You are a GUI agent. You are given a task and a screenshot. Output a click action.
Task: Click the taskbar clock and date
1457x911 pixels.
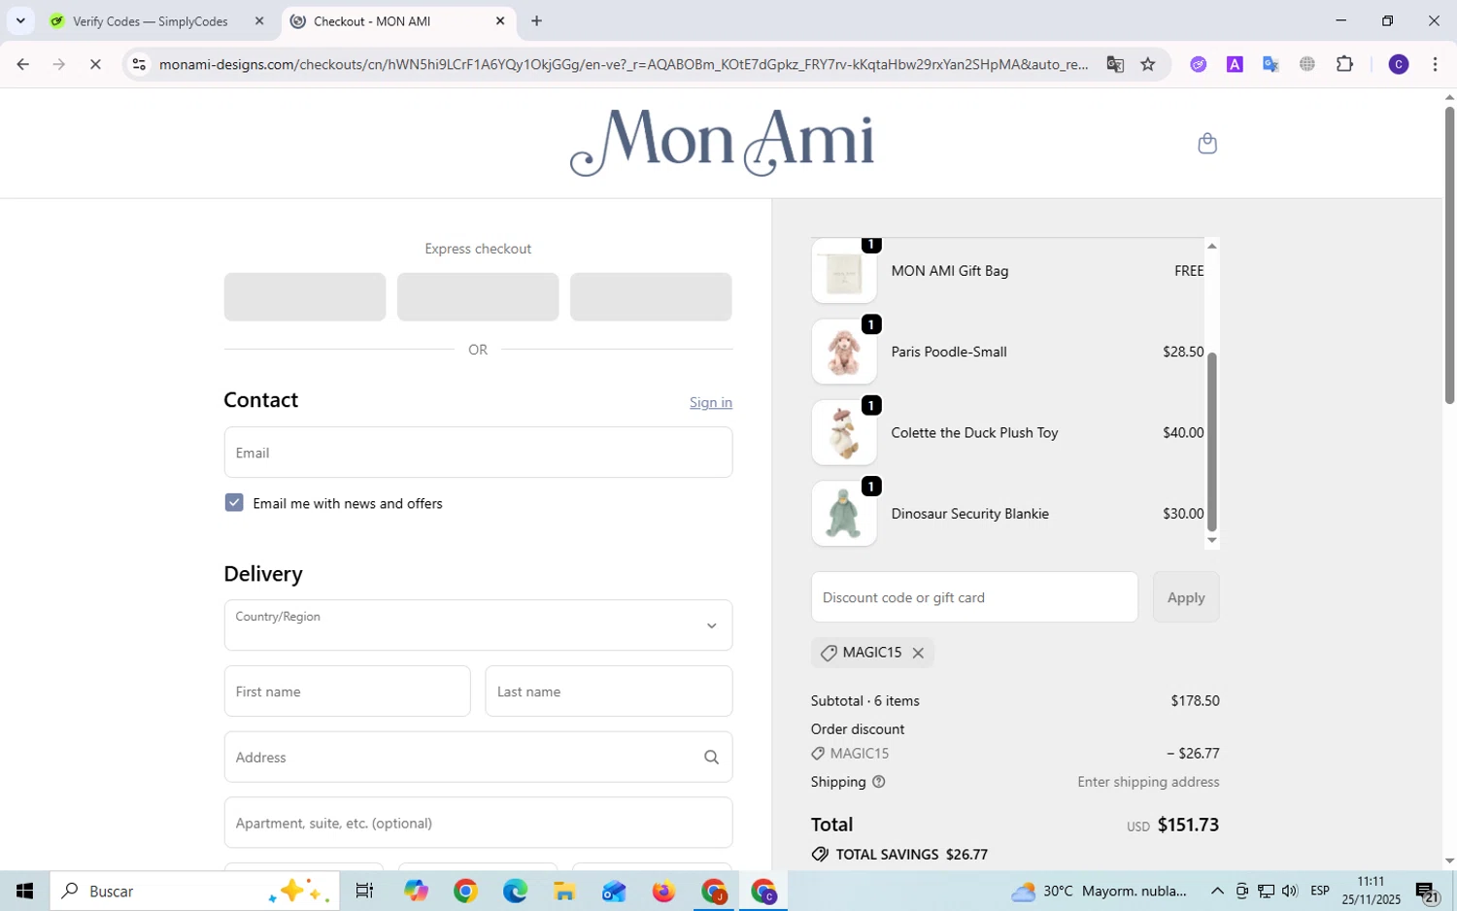click(x=1372, y=891)
